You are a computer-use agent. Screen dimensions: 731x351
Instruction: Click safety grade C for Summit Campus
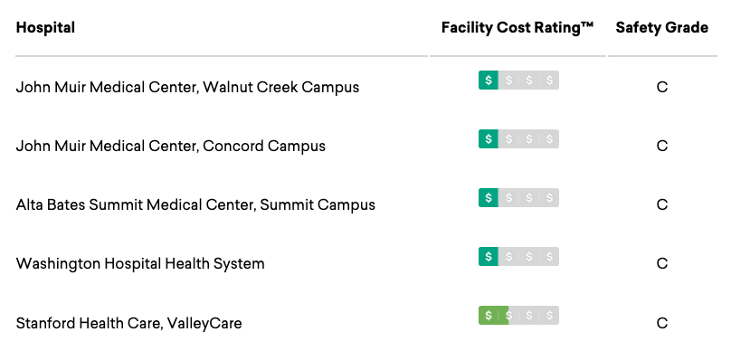click(662, 204)
